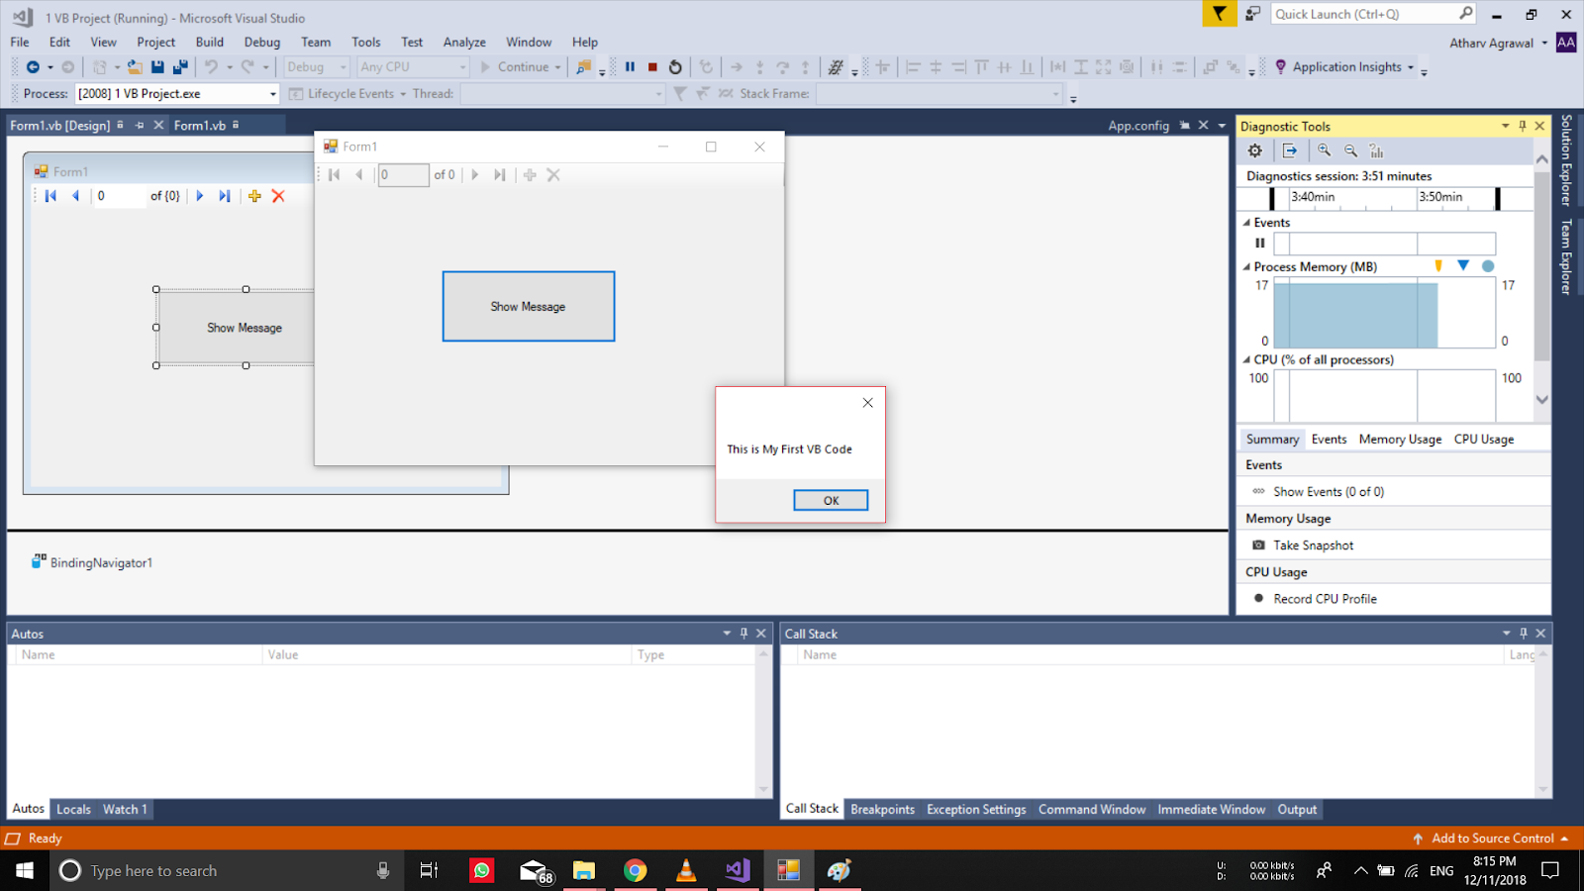
Task: Click the red Delete icon in designer navigator
Action: (278, 196)
